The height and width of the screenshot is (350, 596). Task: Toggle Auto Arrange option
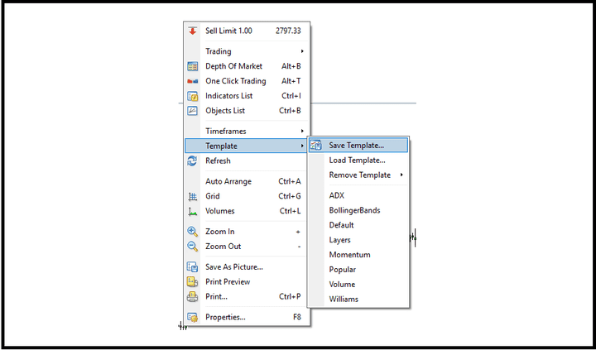click(228, 181)
